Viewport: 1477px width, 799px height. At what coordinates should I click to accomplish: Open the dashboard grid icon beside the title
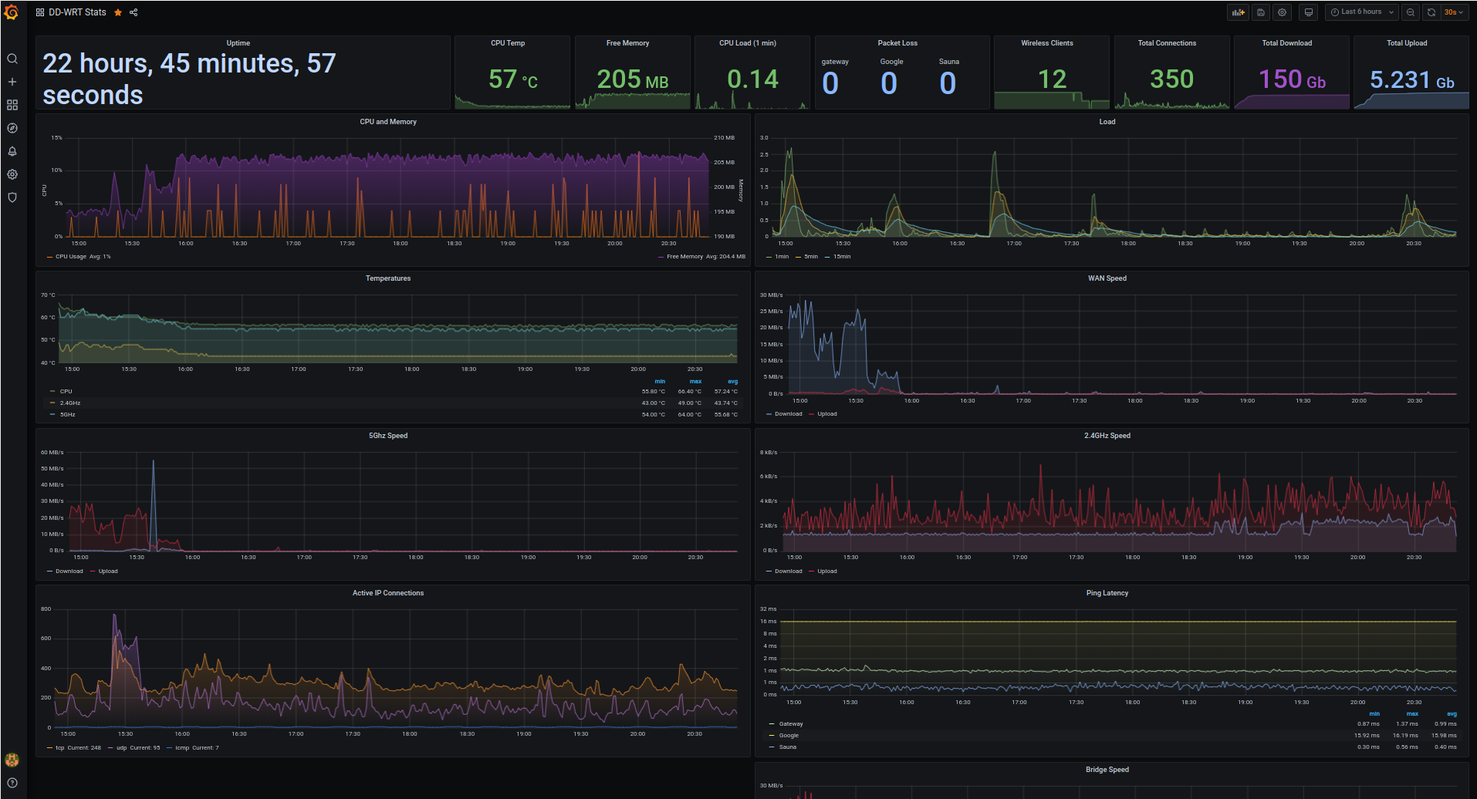40,12
